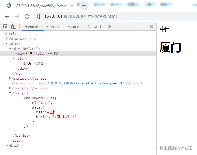Click the 厦门 heading in the page
197x155 pixels.
click(x=170, y=47)
